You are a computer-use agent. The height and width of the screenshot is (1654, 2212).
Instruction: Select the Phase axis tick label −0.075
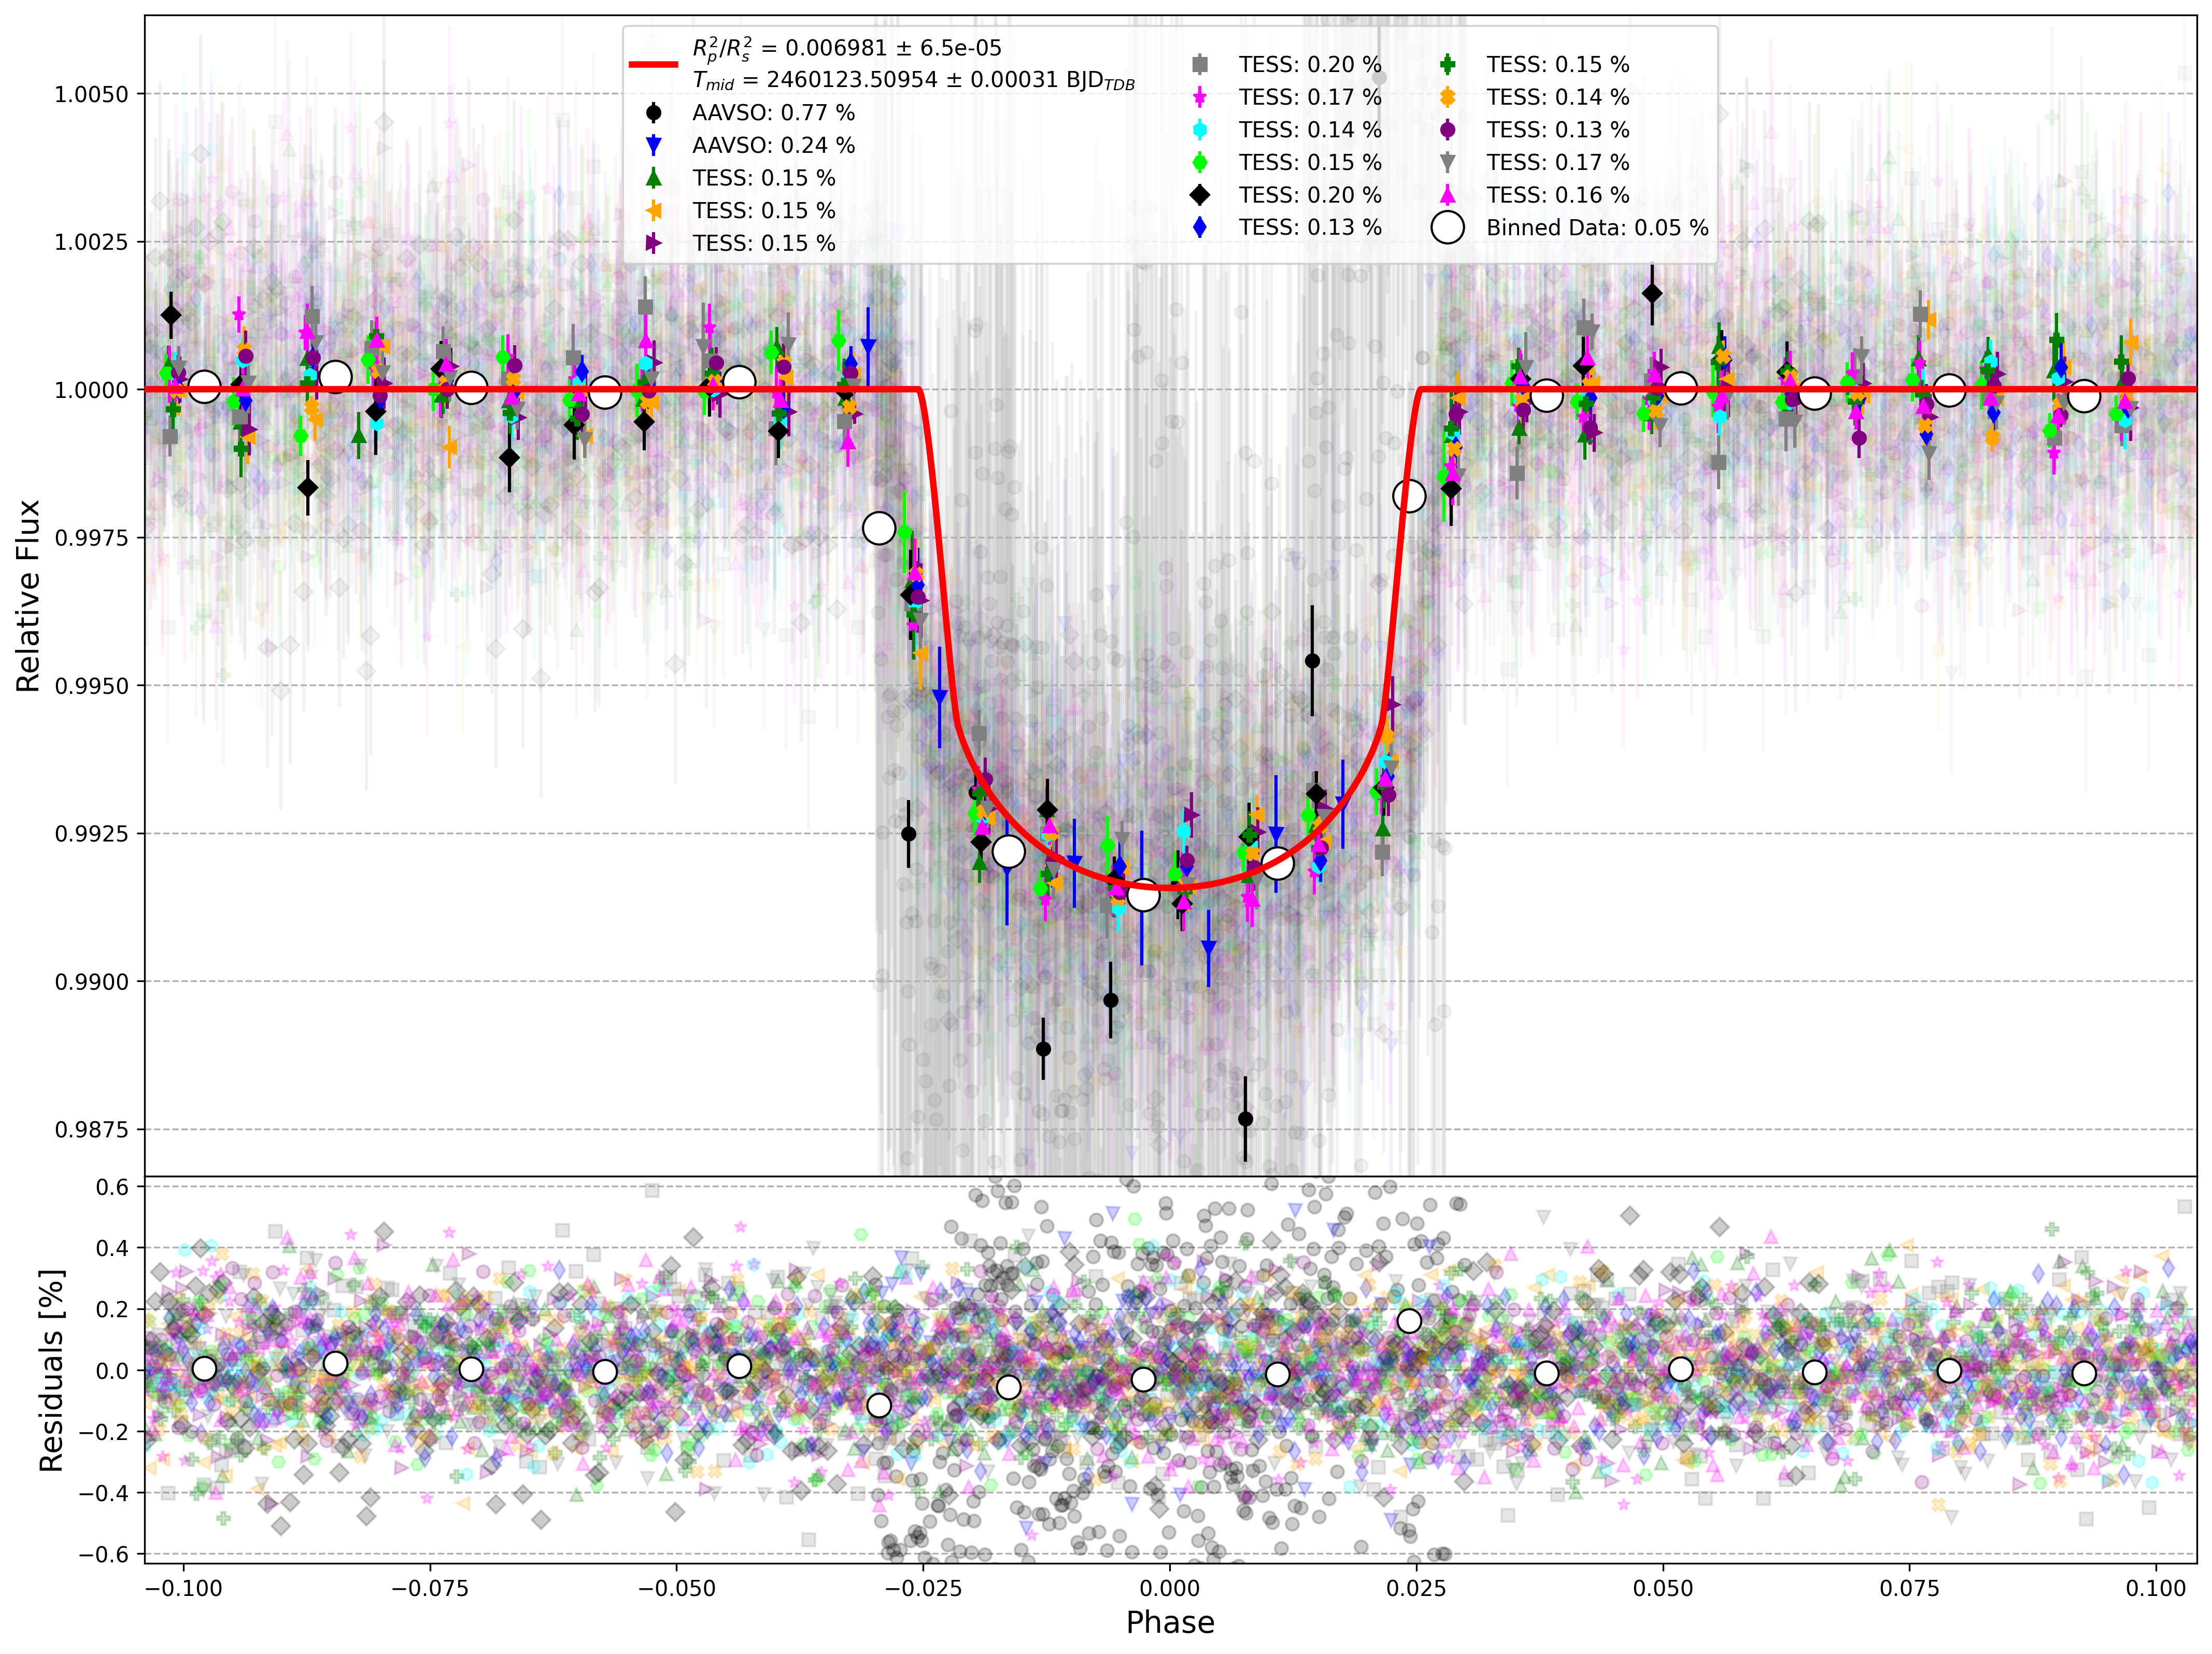tap(430, 1588)
